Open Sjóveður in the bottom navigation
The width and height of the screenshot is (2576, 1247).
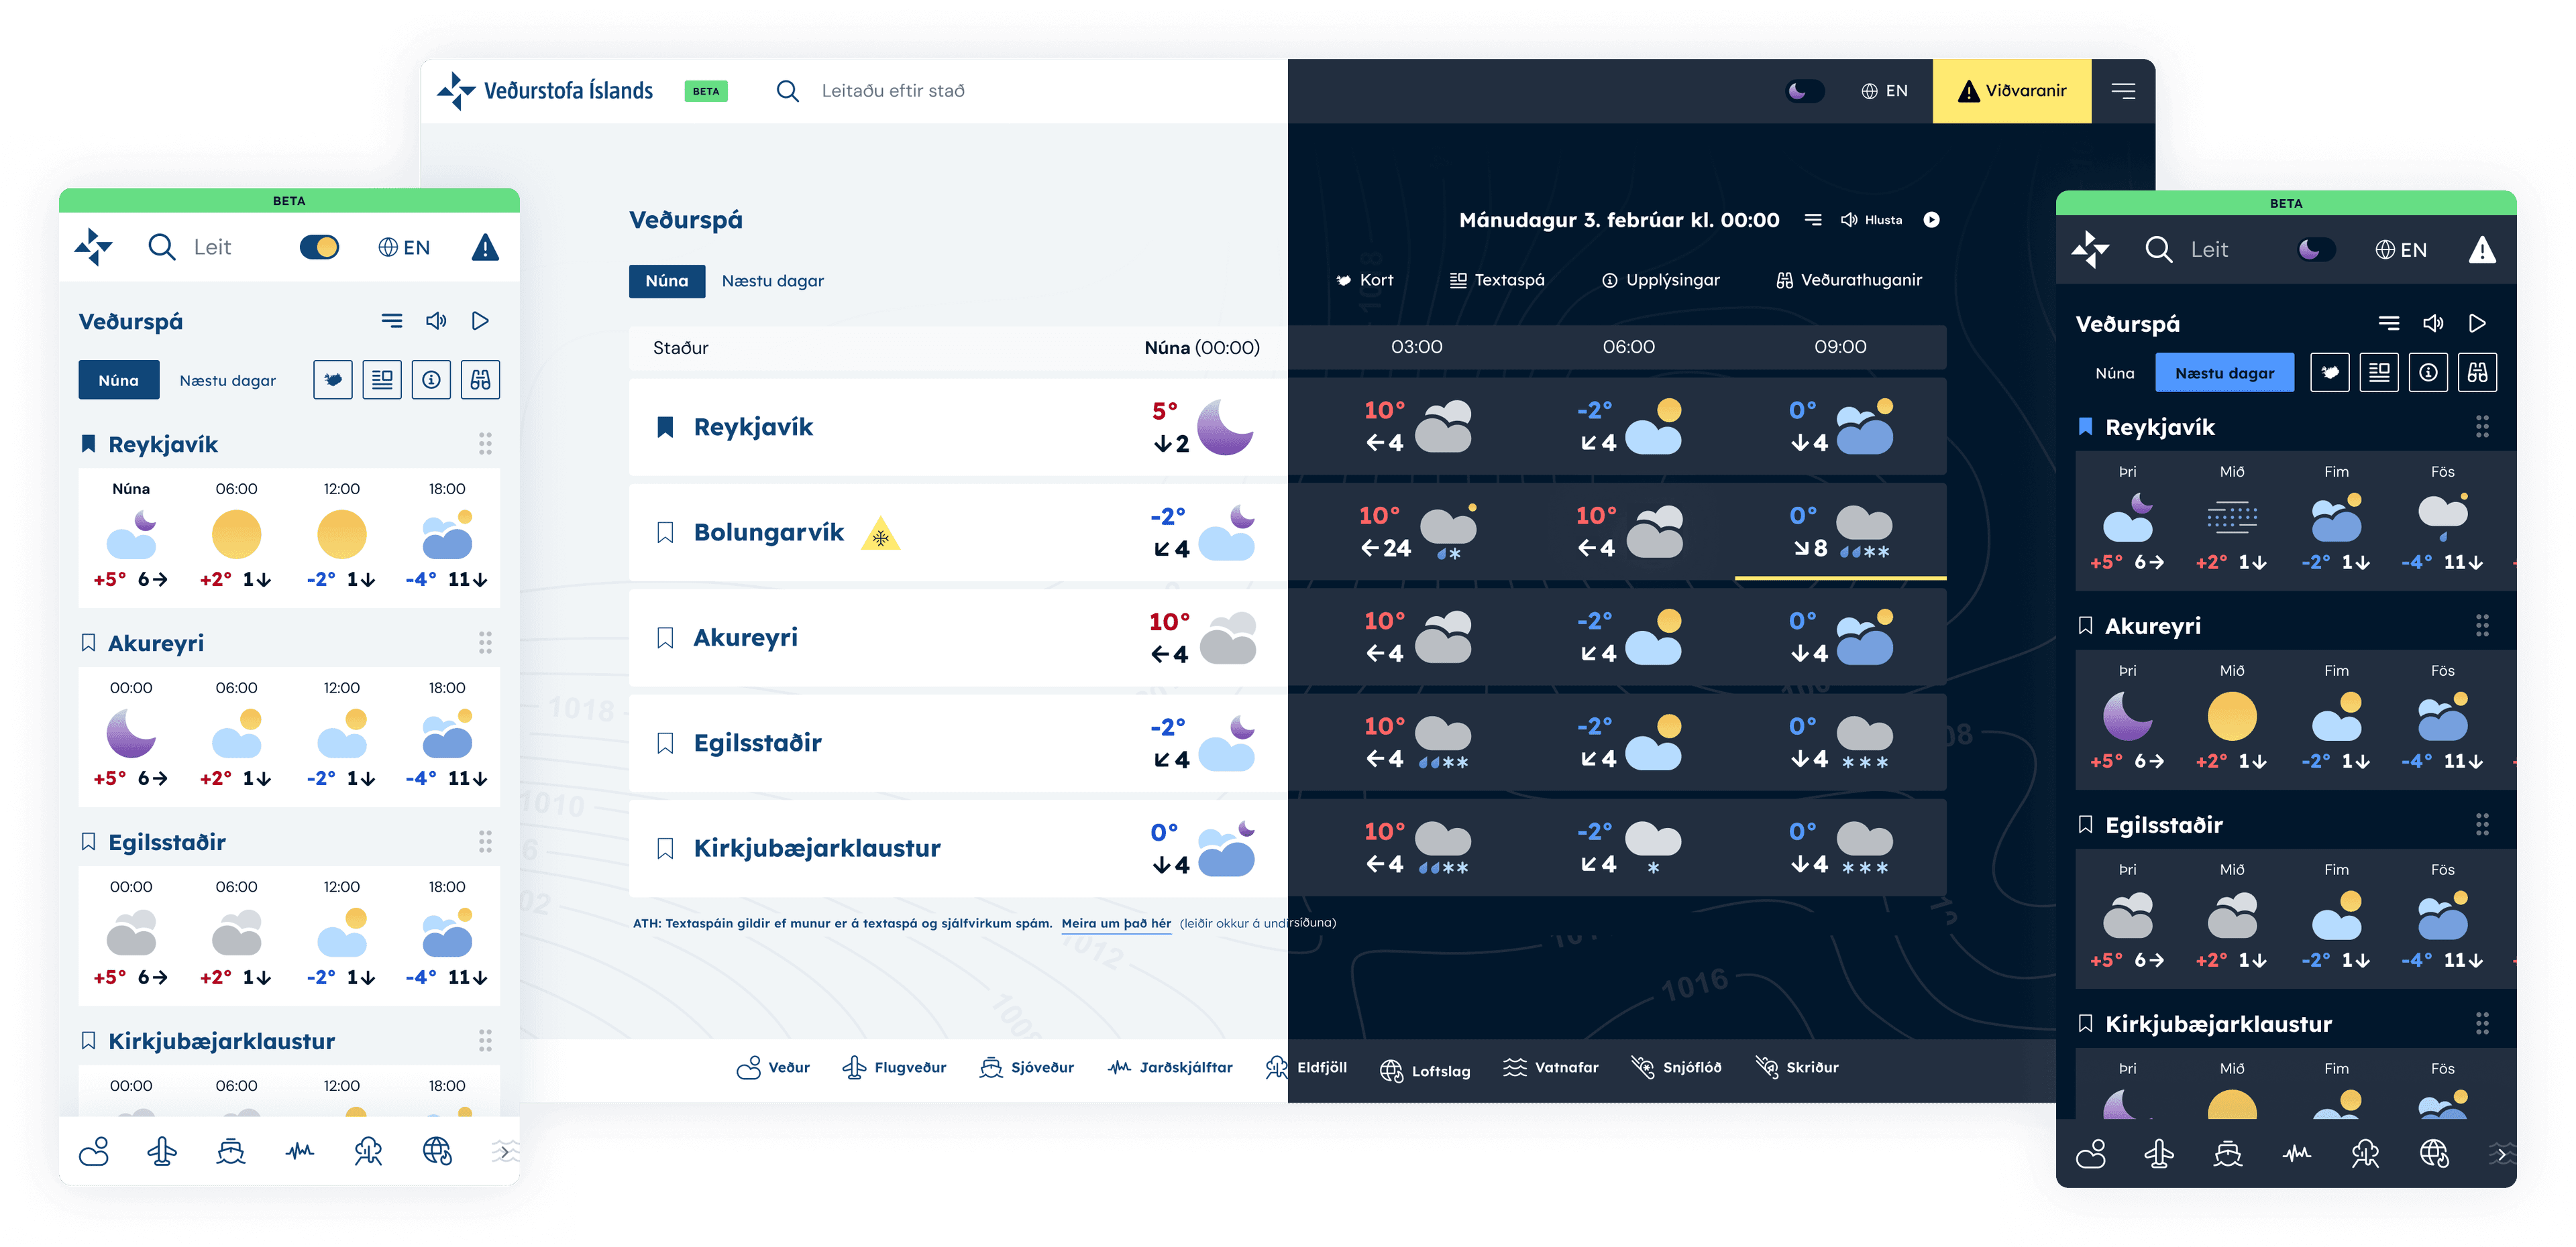[1026, 1067]
